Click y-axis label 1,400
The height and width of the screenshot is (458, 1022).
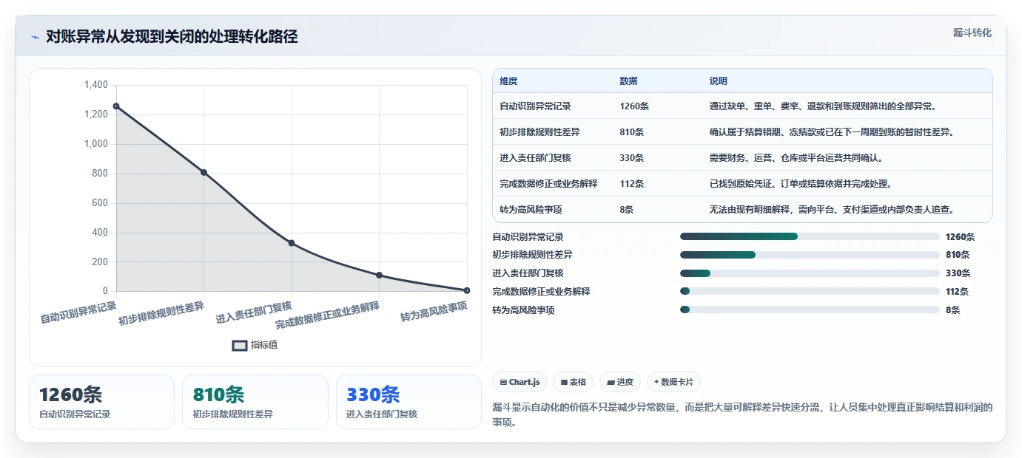pos(96,85)
